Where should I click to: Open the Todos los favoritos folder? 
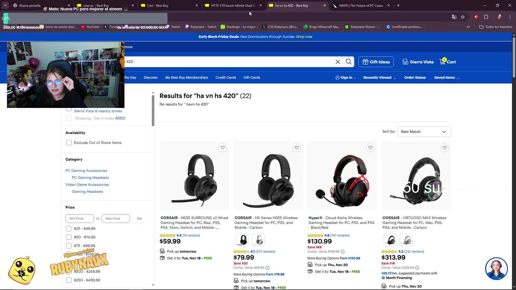496,27
